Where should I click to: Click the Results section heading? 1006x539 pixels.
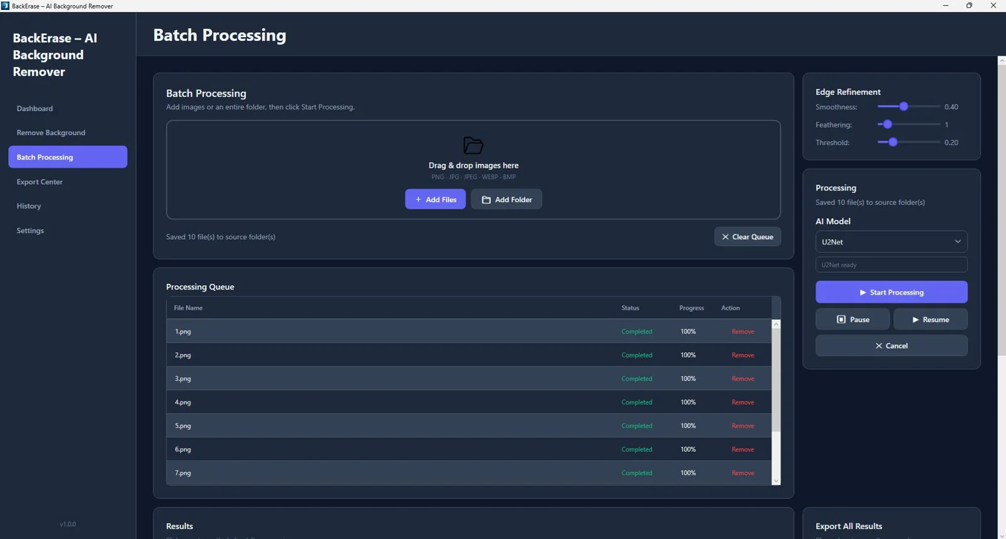point(179,526)
